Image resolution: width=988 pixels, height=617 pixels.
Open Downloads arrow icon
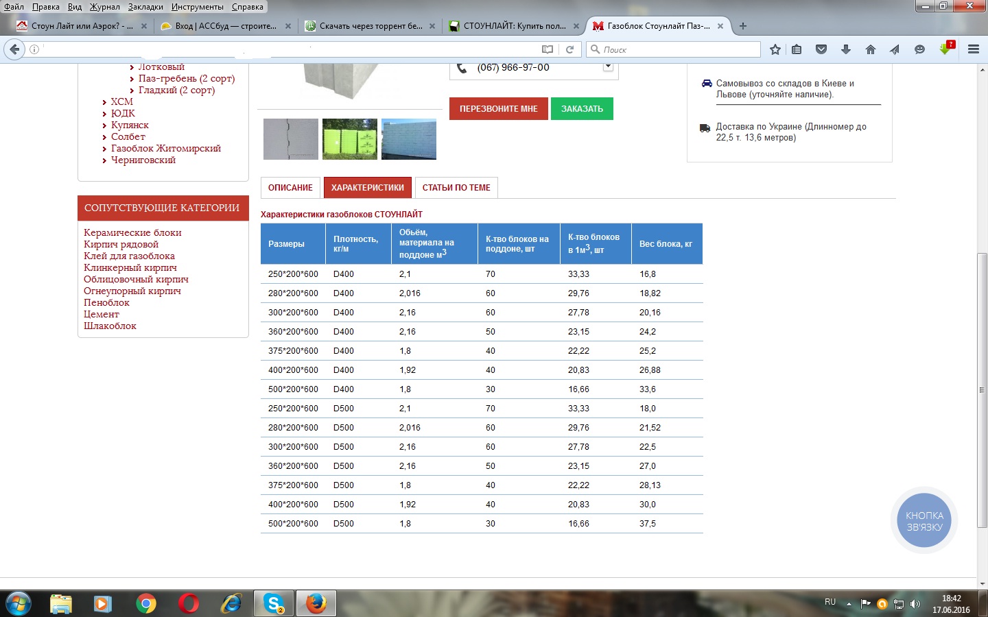click(846, 49)
